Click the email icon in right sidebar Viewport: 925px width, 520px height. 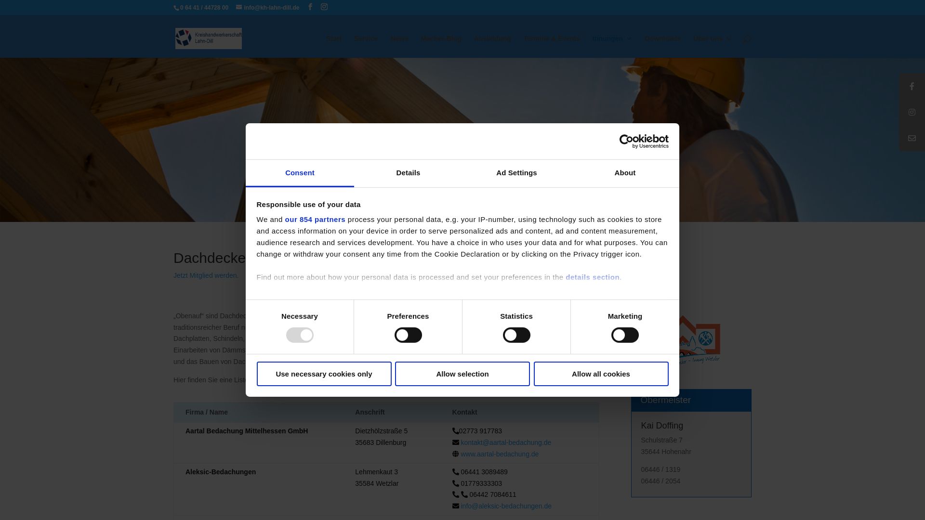pos(912,138)
